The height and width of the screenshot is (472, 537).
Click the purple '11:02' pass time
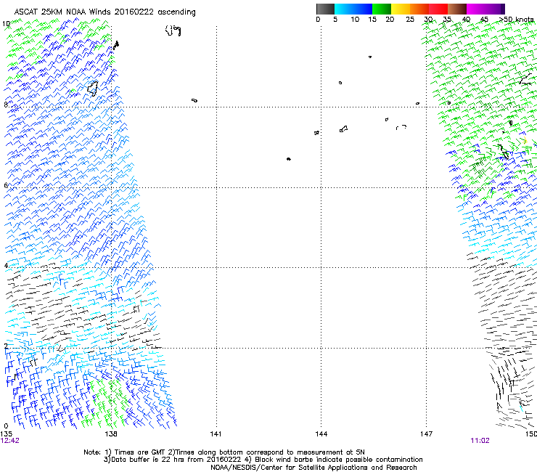[x=480, y=441]
